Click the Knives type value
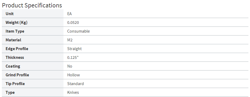The height and width of the screenshot is (97, 250). click(73, 92)
